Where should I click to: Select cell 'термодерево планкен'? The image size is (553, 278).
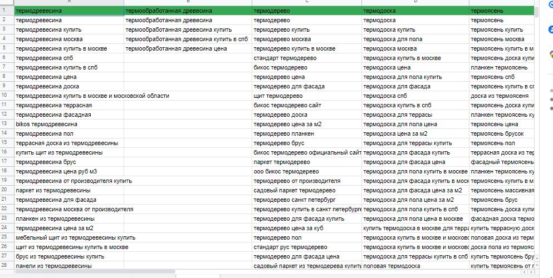[307, 134]
